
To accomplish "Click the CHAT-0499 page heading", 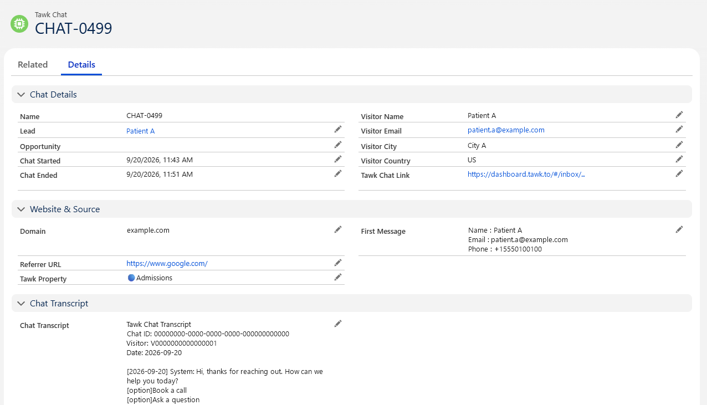I will point(74,28).
